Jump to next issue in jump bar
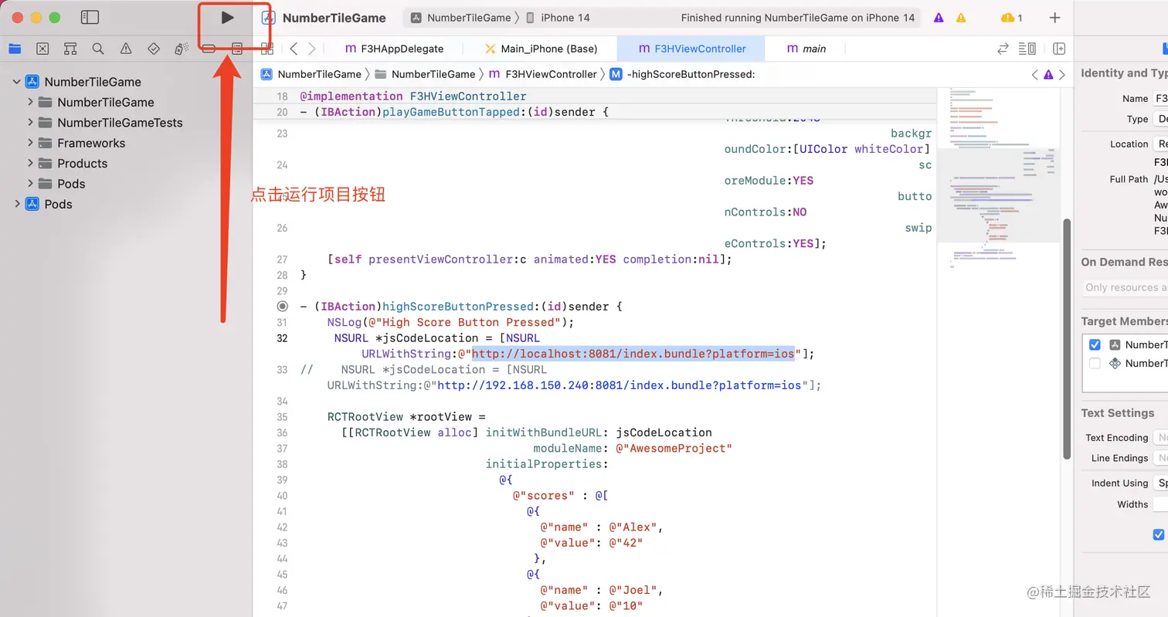Image resolution: width=1168 pixels, height=617 pixels. (1062, 75)
